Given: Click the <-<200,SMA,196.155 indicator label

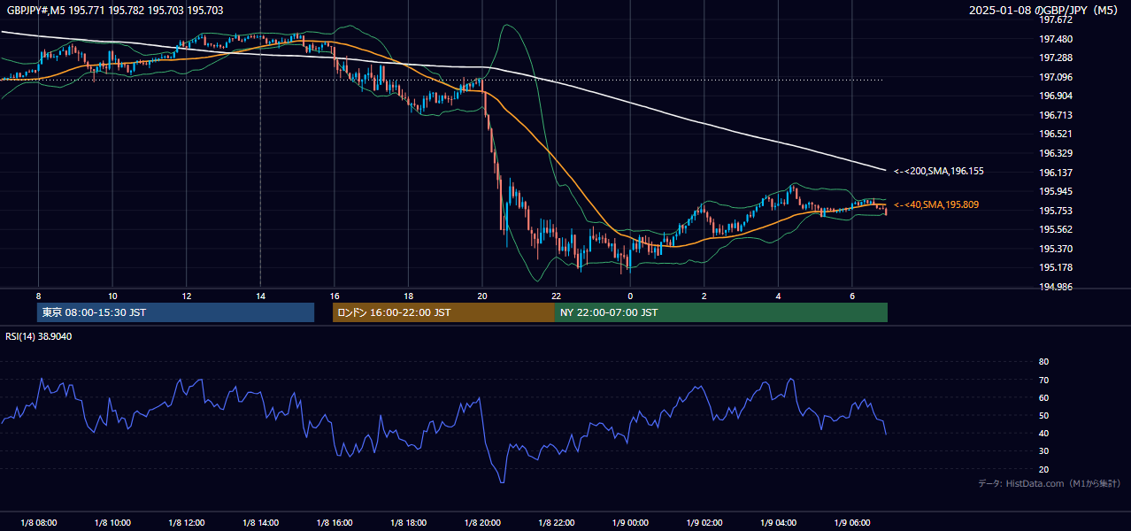Looking at the screenshot, I should (x=939, y=172).
